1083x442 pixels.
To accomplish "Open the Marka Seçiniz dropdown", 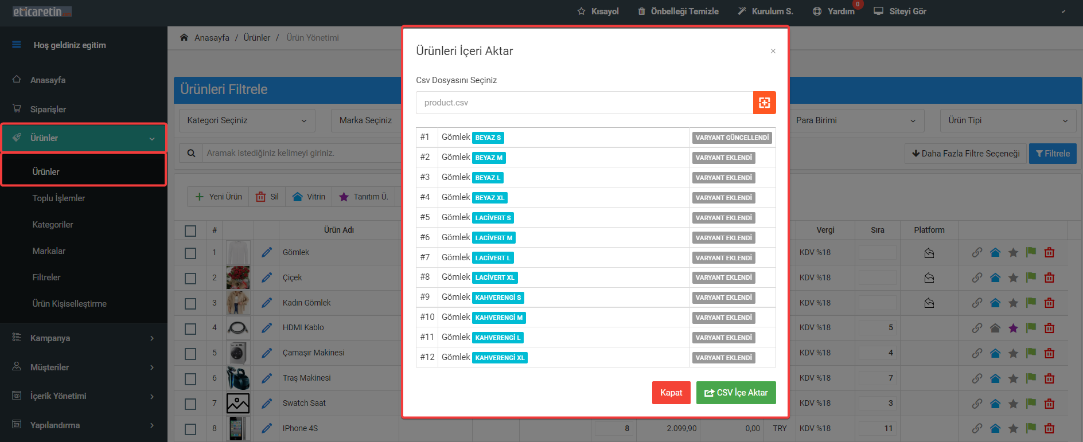I will pyautogui.click(x=366, y=120).
